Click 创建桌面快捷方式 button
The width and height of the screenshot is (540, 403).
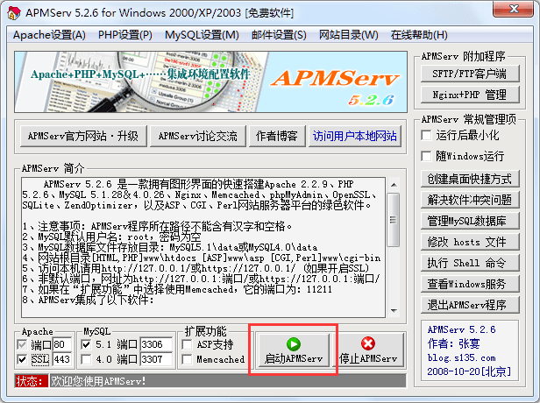tap(470, 179)
